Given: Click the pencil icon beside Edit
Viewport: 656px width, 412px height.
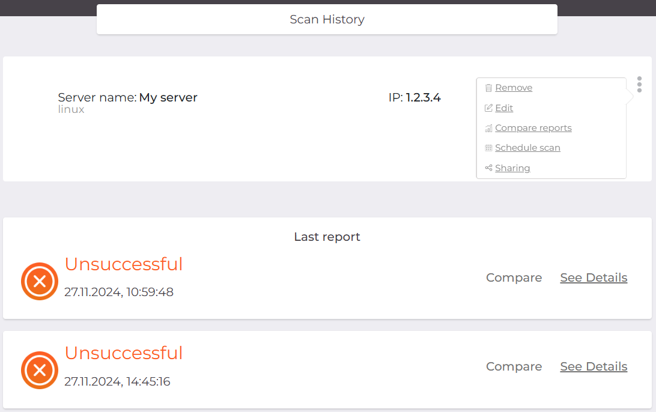Looking at the screenshot, I should click(488, 108).
